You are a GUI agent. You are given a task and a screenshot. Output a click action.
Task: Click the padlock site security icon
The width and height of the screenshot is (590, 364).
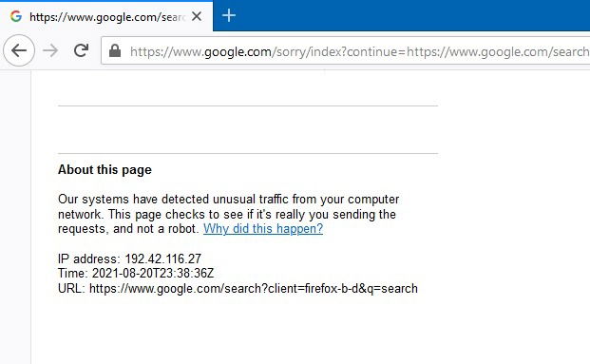click(x=115, y=50)
